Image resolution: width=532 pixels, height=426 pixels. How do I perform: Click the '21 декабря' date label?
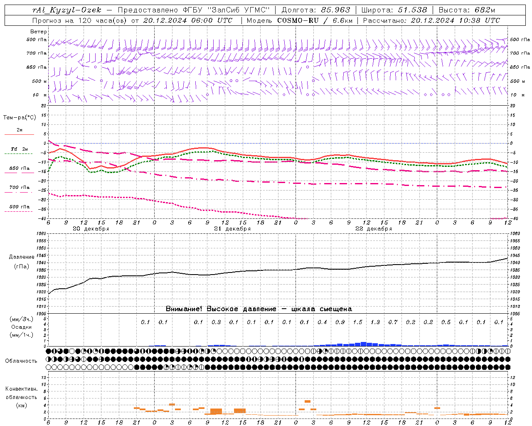tap(232, 229)
